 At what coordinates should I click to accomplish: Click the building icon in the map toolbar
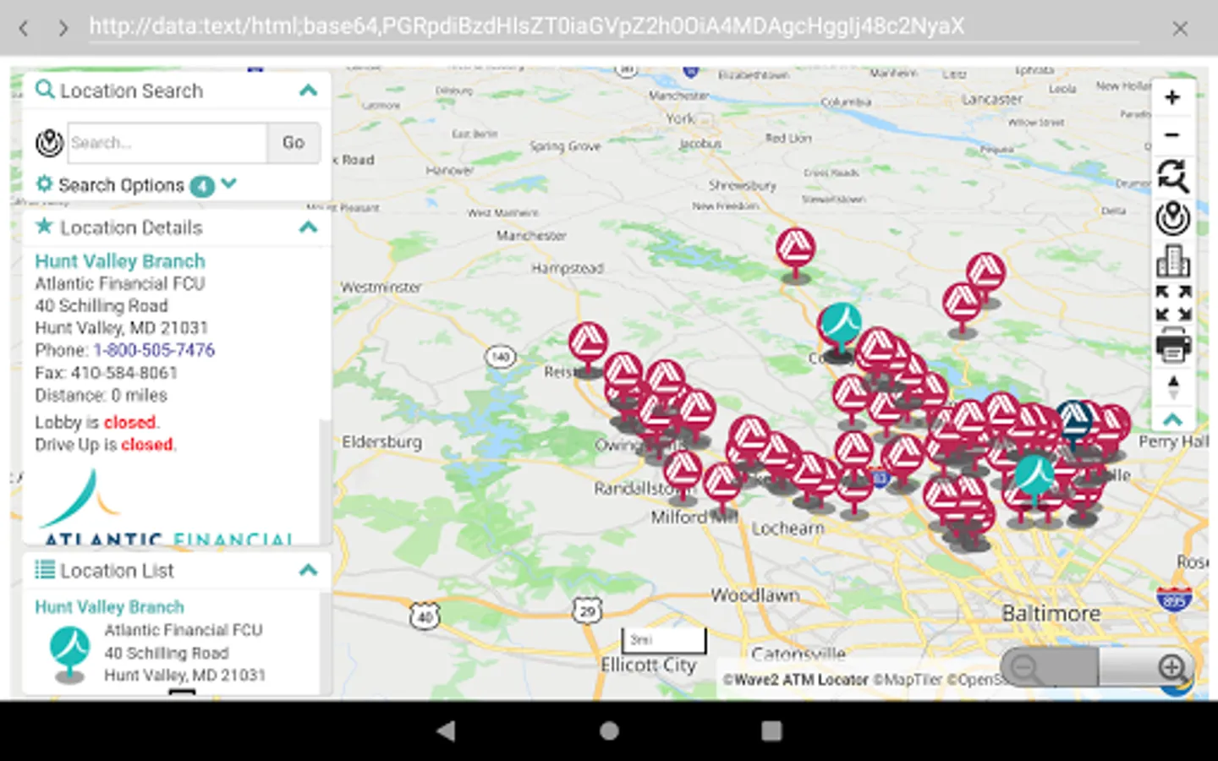[1172, 261]
